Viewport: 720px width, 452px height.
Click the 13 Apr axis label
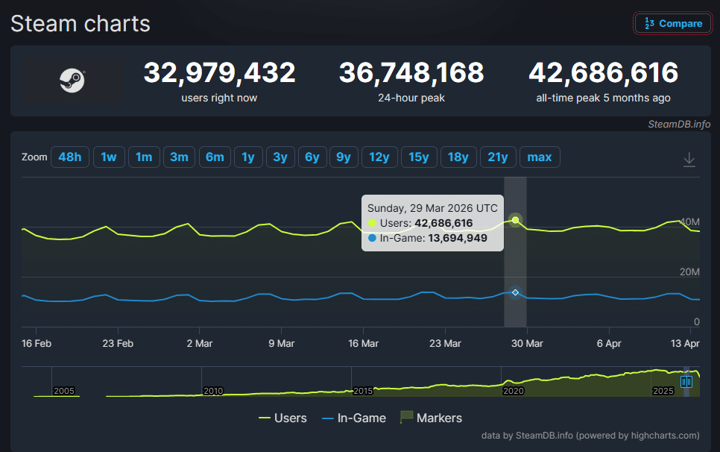(685, 344)
